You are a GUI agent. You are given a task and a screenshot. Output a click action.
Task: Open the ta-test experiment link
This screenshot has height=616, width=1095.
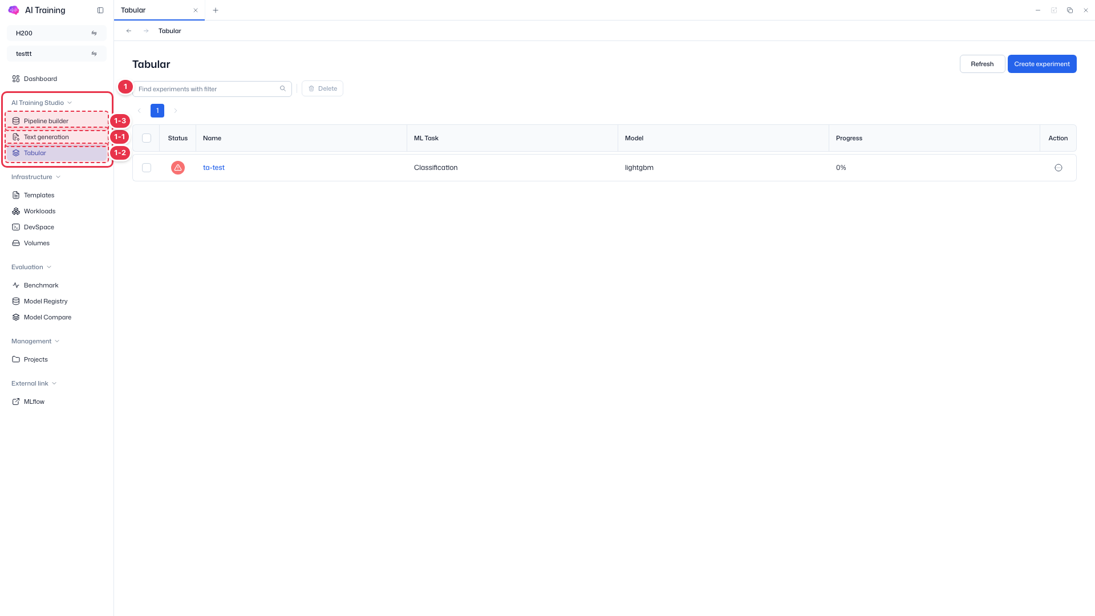pos(214,168)
